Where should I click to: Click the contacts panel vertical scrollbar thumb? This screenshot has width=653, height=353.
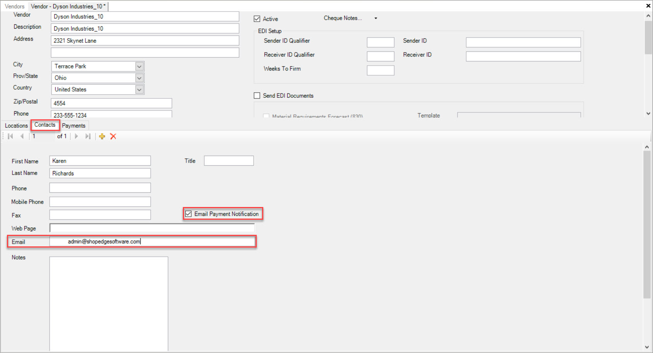647,224
